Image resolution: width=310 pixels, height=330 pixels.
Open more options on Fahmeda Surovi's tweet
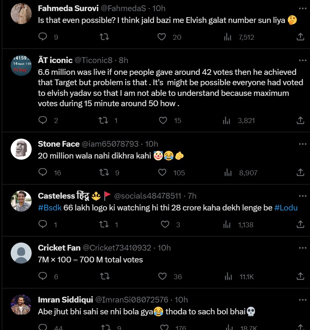[302, 8]
